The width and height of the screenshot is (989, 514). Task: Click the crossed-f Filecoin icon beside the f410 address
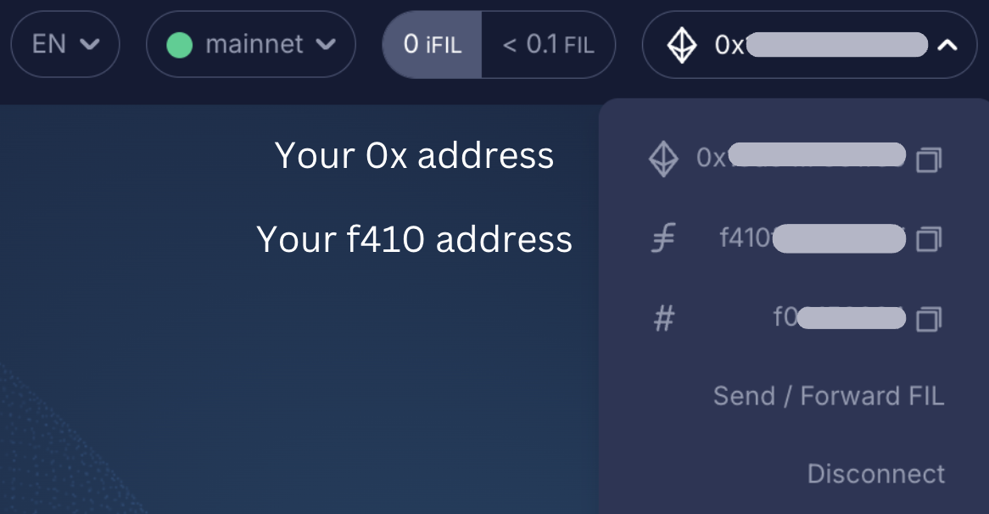[x=664, y=238]
